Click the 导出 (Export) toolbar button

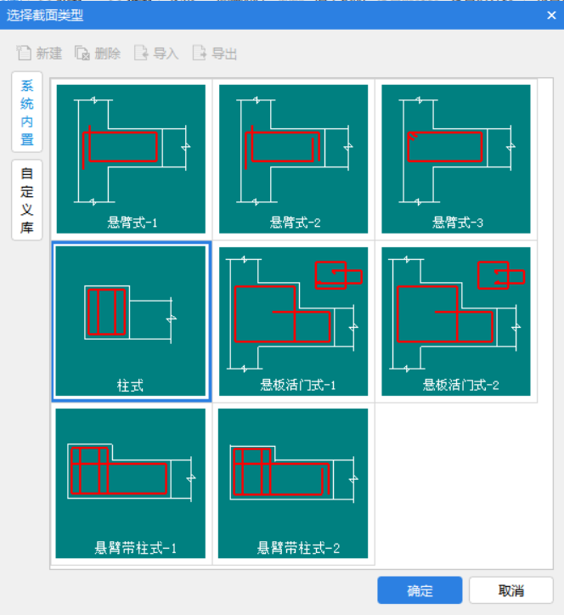[x=215, y=53]
